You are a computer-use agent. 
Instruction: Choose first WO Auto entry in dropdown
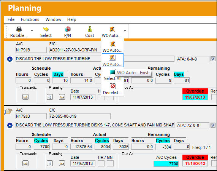112,47
